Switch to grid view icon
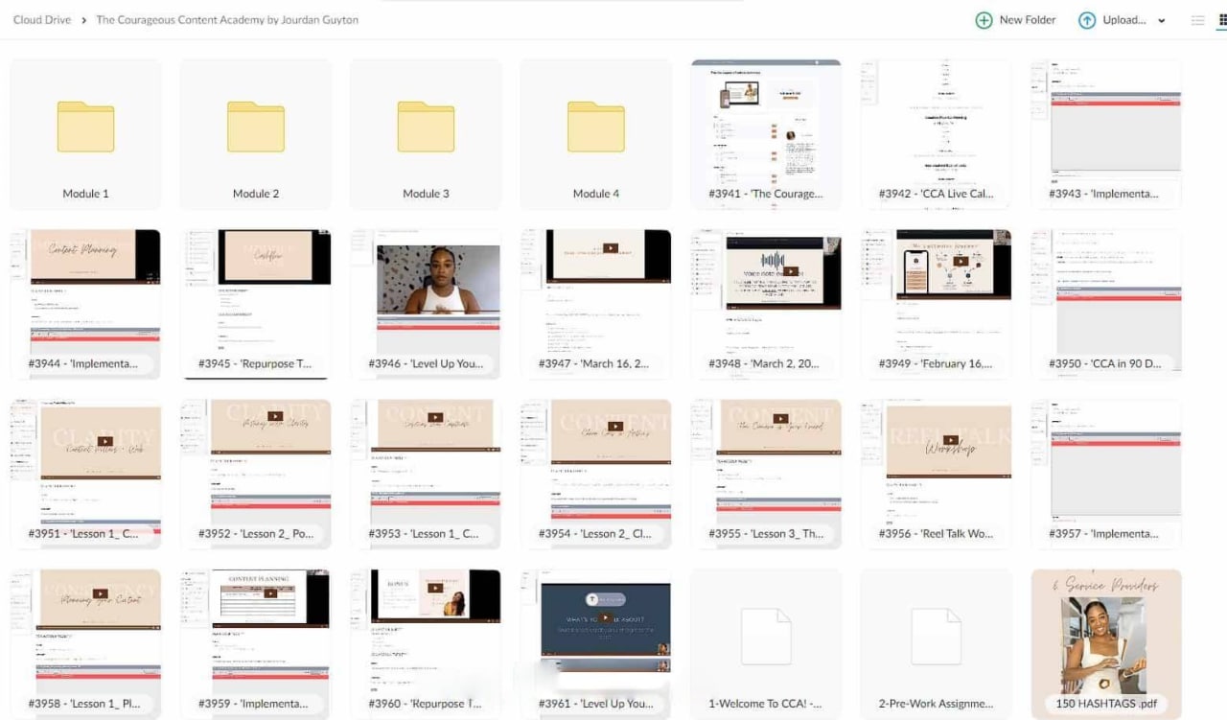1227x720 pixels. coord(1222,20)
